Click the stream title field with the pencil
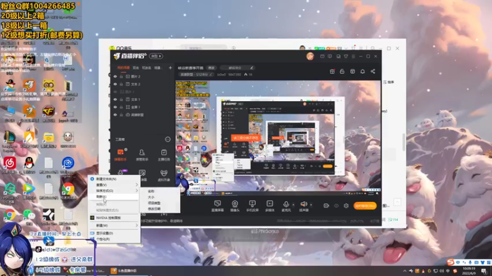492x276 pixels. click(x=237, y=67)
